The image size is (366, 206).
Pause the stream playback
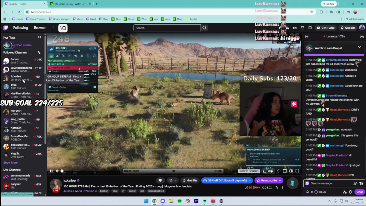point(51,171)
